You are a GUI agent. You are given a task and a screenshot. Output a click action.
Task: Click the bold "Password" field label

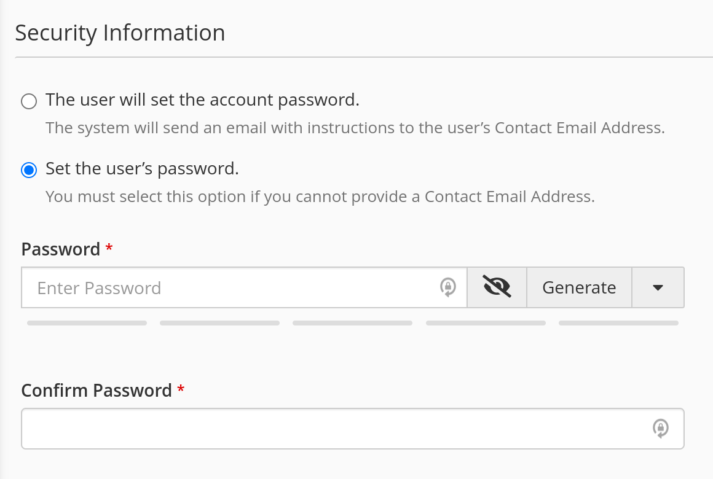[x=60, y=249]
